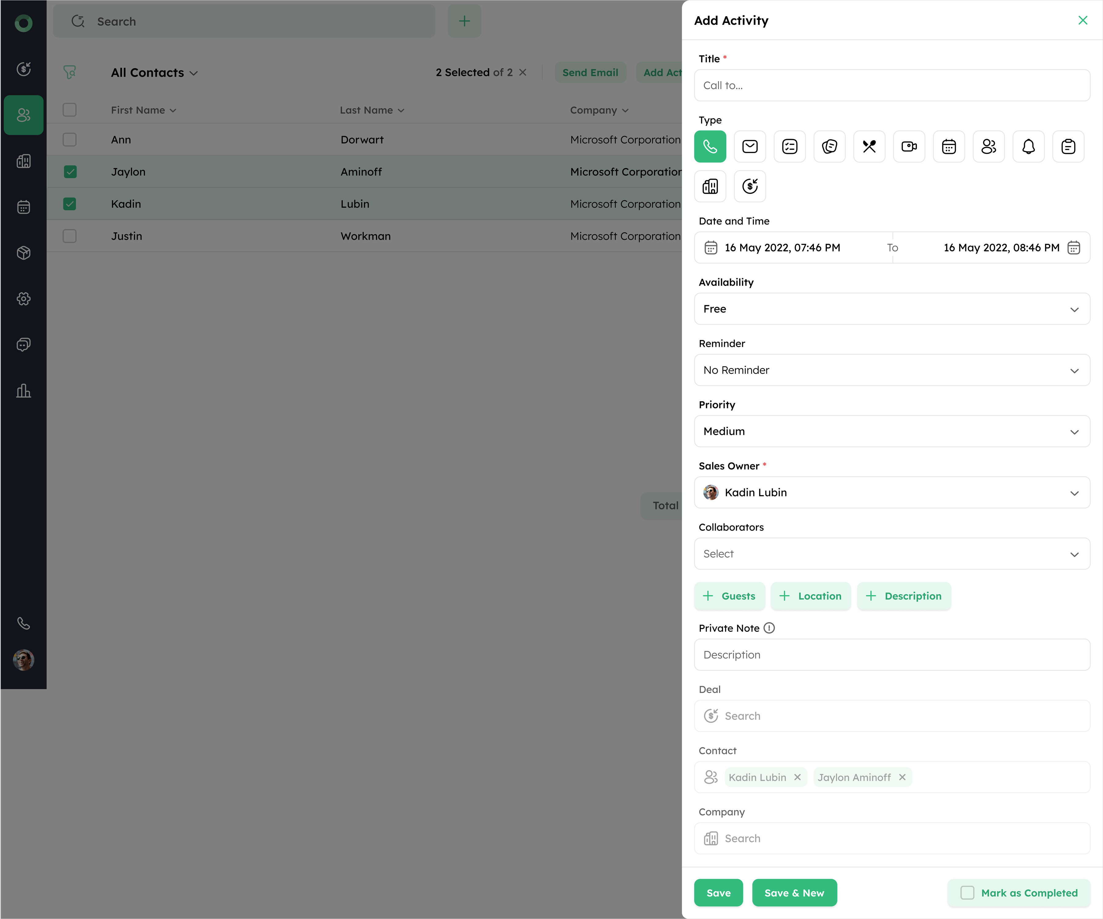Click the Title input field

[x=892, y=86]
